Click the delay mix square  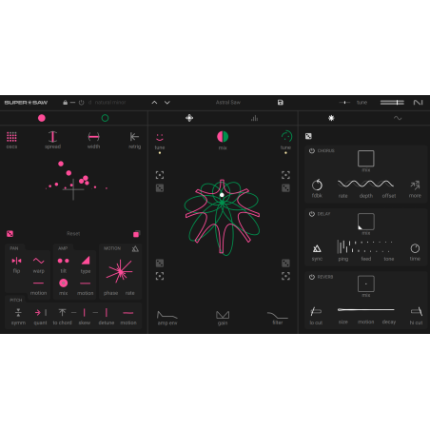[x=366, y=222]
